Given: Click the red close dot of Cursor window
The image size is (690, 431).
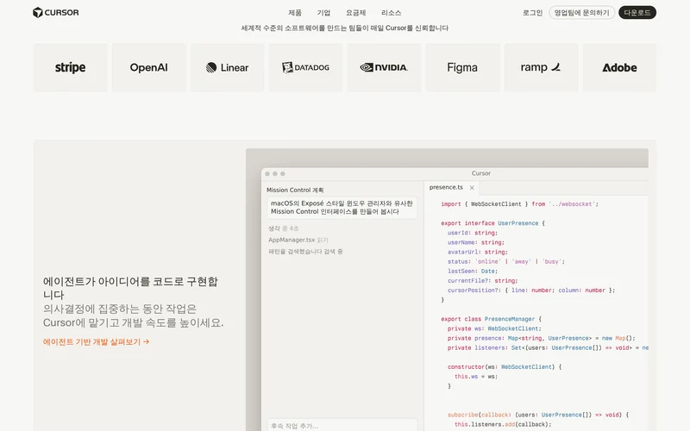Looking at the screenshot, I should (267, 174).
